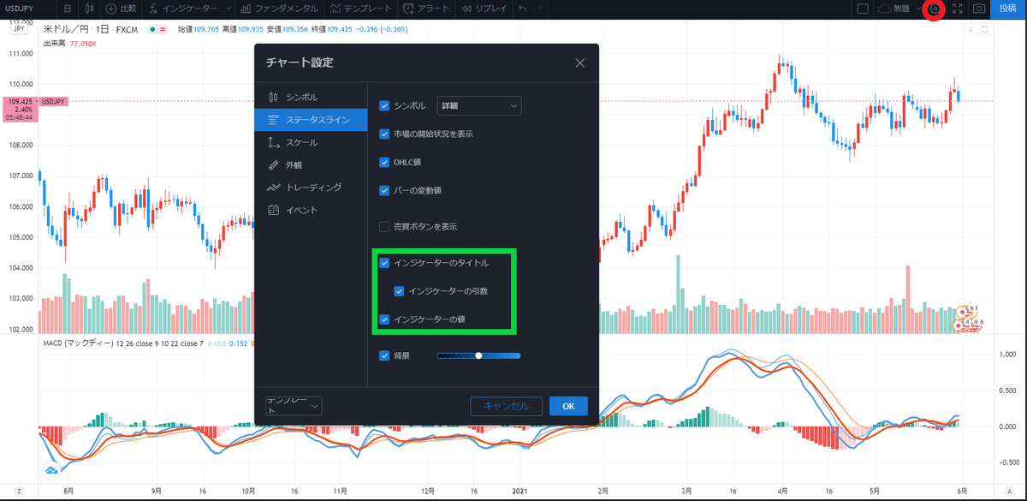
Task: Click the redo arrow in toolbar
Action: click(x=537, y=9)
